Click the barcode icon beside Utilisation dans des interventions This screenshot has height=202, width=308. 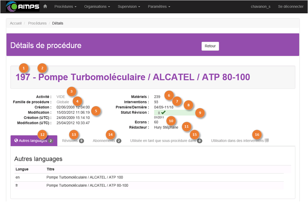pyautogui.click(x=267, y=140)
